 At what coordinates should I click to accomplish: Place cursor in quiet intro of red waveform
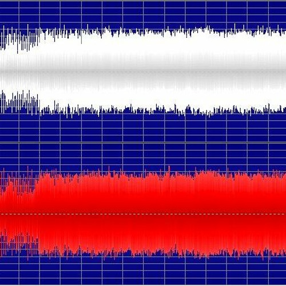click(x=19, y=214)
